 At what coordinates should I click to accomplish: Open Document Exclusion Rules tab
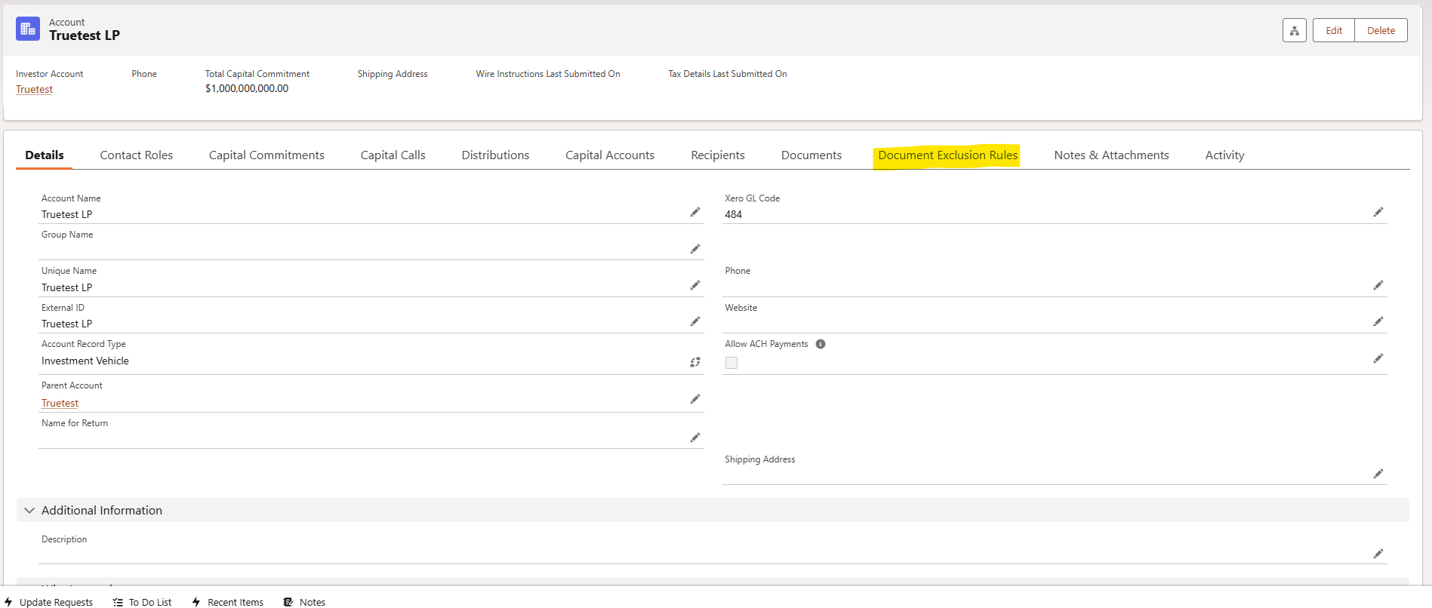947,155
